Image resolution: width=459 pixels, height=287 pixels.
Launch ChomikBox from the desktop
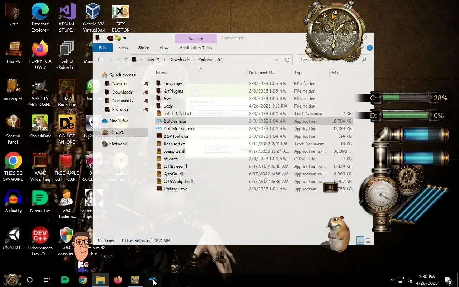click(x=40, y=127)
